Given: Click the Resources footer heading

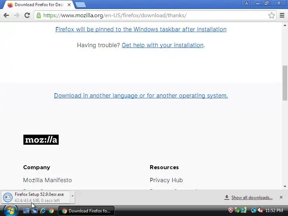Looking at the screenshot, I should tap(164, 167).
